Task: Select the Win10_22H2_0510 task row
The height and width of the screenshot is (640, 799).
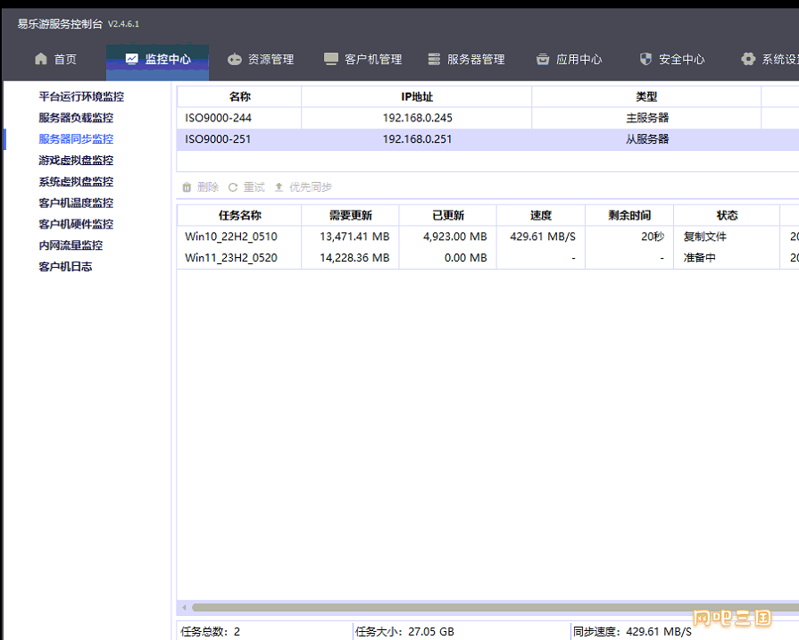Action: pyautogui.click(x=487, y=237)
